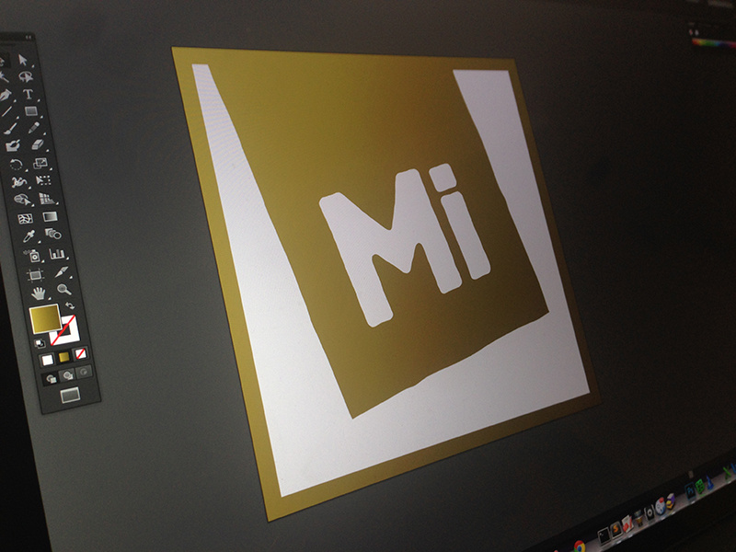Grab the Hand tool
736x552 pixels.
38,293
